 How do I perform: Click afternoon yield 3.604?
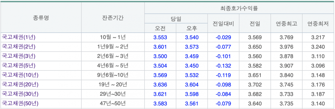[192, 85]
